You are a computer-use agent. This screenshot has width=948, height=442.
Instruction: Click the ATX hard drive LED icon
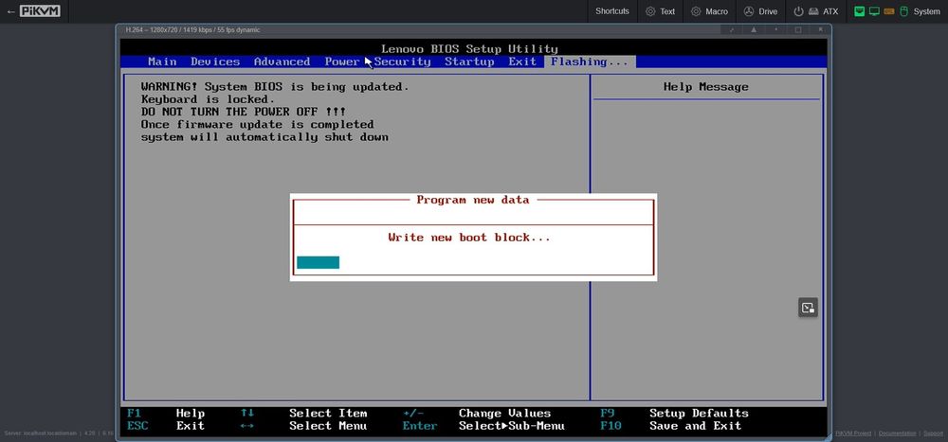[x=813, y=10]
